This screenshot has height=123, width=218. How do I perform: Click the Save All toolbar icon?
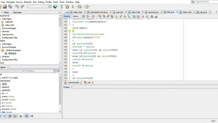click(x=10, y=6)
